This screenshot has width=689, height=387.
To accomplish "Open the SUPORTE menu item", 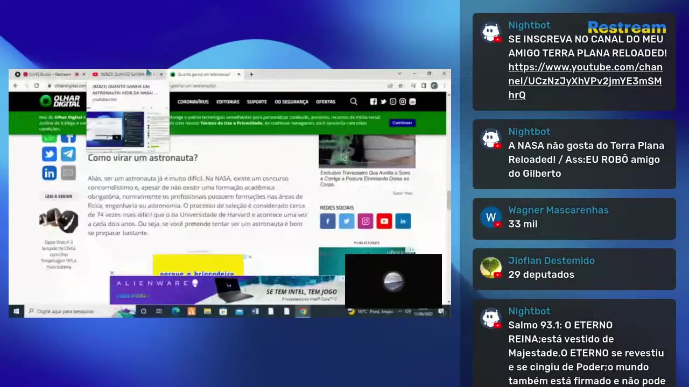I will [x=257, y=102].
